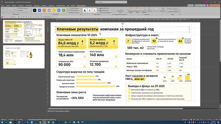Apply the green shape style preset
The width and height of the screenshot is (221, 124).
[x=64, y=10]
